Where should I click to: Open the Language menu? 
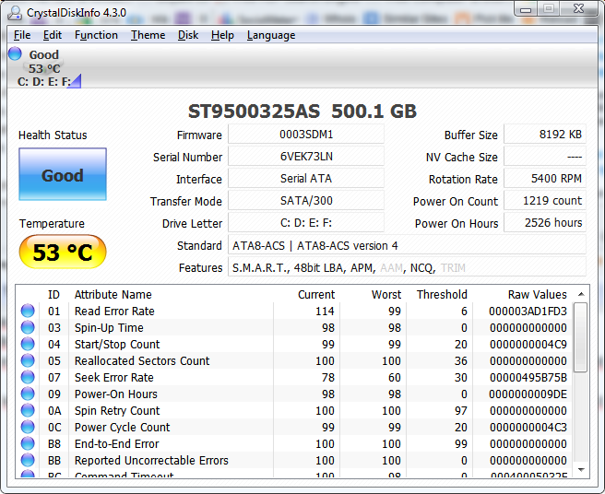[271, 35]
